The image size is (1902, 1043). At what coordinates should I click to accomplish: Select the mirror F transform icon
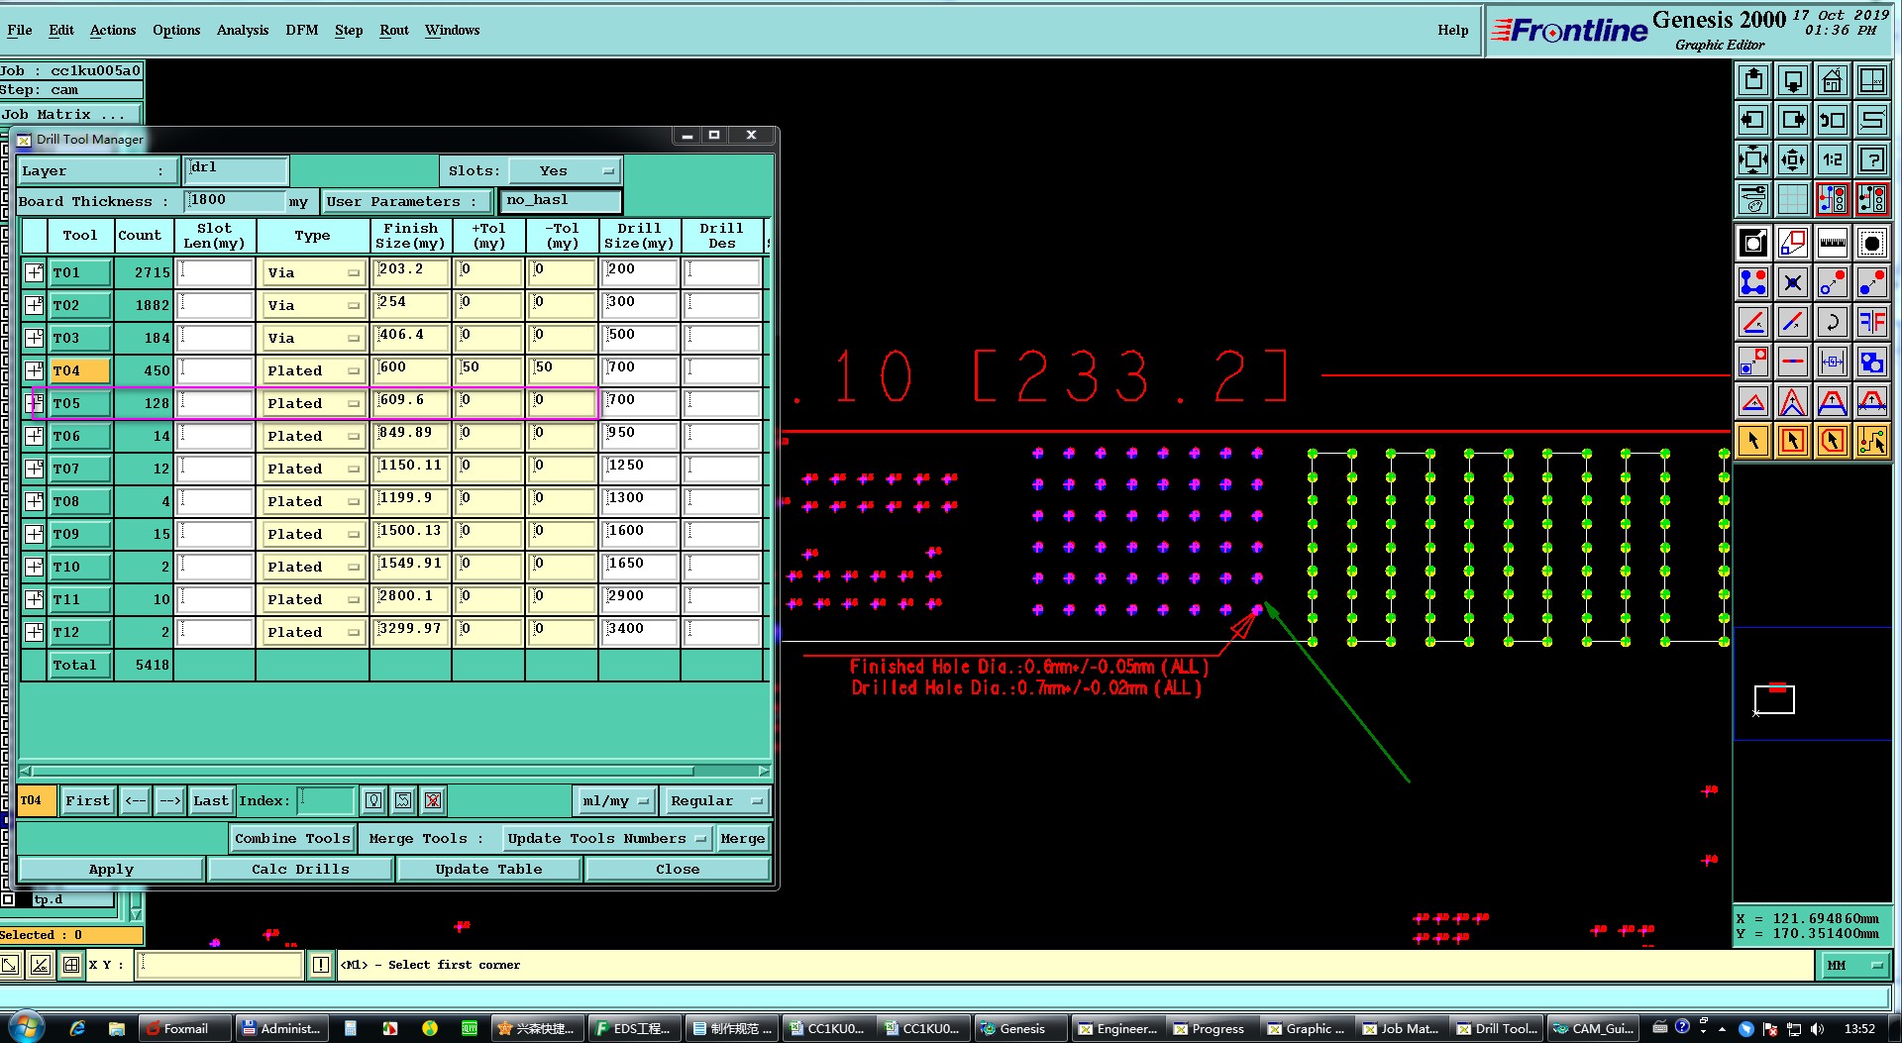(x=1871, y=322)
